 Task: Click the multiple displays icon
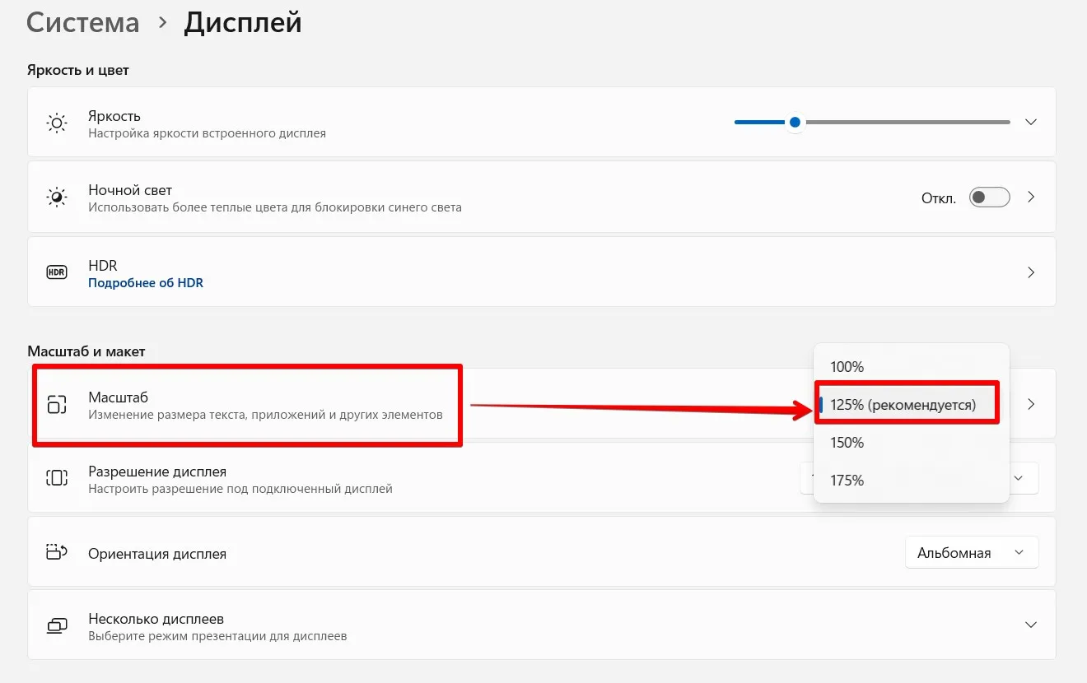coord(56,626)
